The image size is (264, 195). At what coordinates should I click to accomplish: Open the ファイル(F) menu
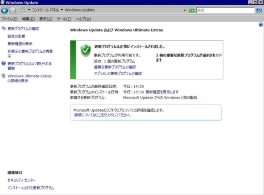point(9,19)
